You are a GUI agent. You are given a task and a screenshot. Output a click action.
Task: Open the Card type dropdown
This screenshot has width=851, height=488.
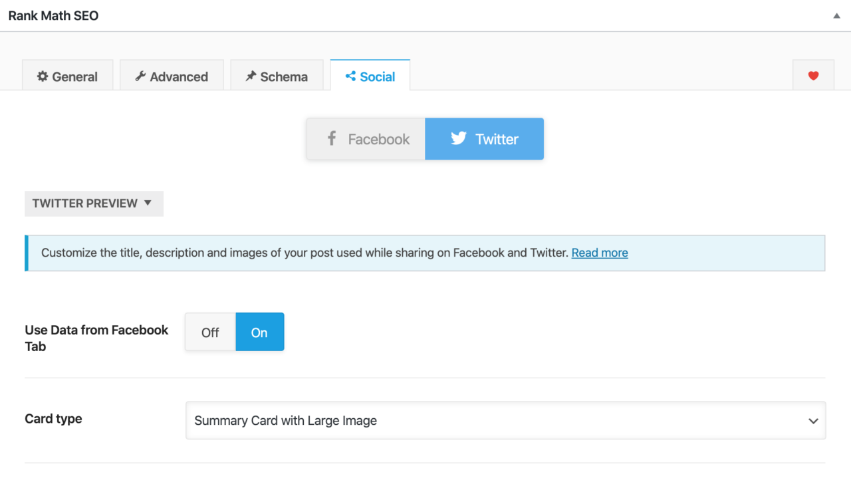505,420
